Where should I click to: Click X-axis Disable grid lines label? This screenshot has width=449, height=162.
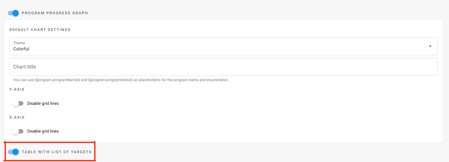43,131
